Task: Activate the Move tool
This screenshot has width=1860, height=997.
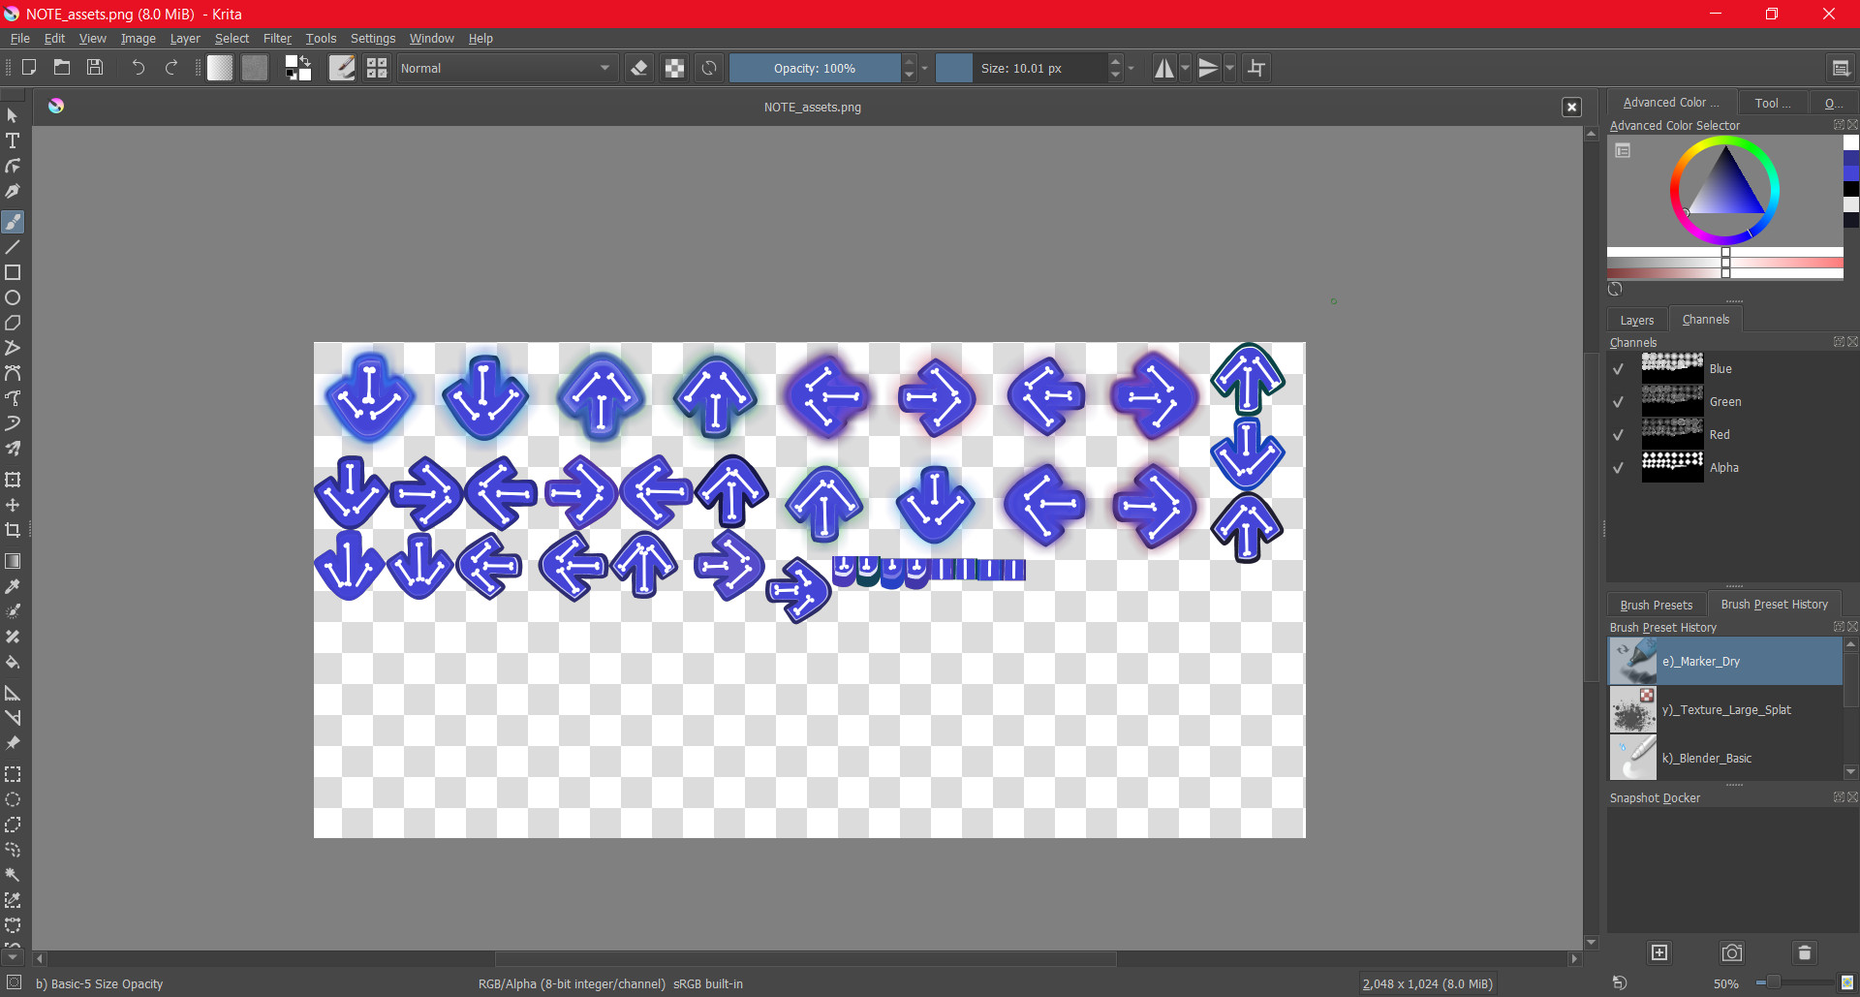Action: coord(13,505)
